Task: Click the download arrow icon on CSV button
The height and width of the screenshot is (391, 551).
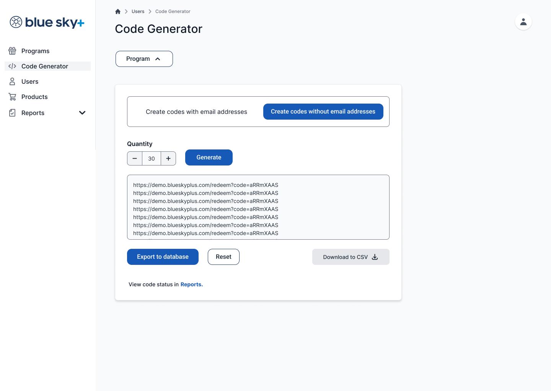Action: tap(375, 257)
